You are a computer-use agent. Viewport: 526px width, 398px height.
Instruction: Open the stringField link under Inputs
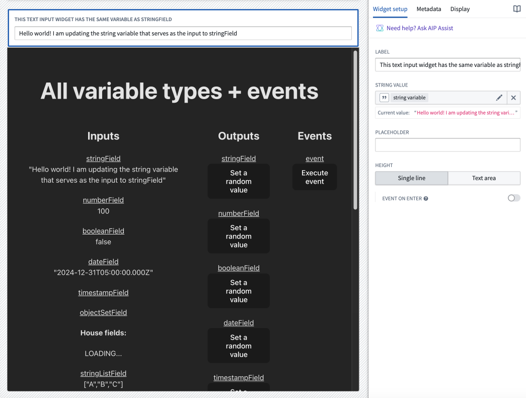click(103, 158)
